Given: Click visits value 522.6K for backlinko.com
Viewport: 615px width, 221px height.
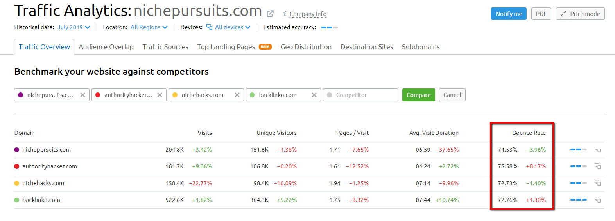Looking at the screenshot, I should [174, 200].
